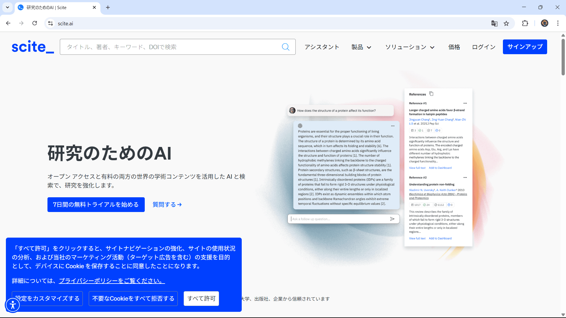566x318 pixels.
Task: Open the Biochimica et Biophysica Acta journal link
Action: tap(438, 196)
